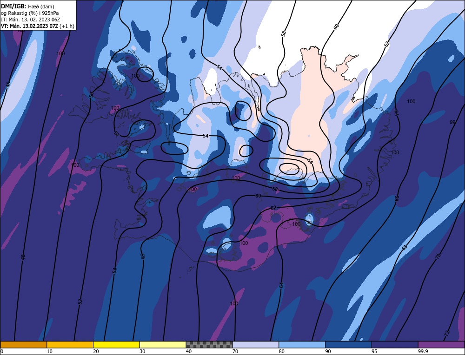465x355 pixels.
Task: Click the legend scale label '95'
Action: pos(374,351)
